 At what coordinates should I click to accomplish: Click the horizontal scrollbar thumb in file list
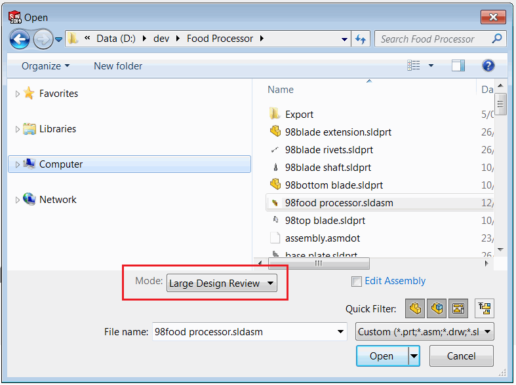click(x=319, y=263)
